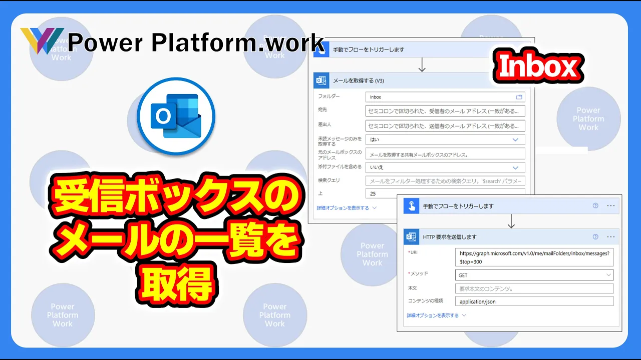Open the 添付ファイルを含める dropdown showing いいえ

click(x=445, y=167)
